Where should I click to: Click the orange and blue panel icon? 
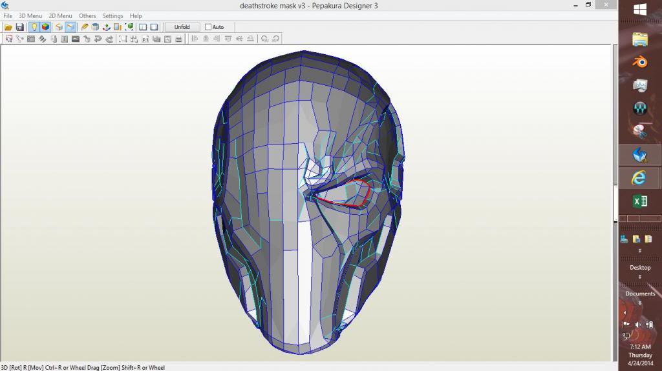118,27
